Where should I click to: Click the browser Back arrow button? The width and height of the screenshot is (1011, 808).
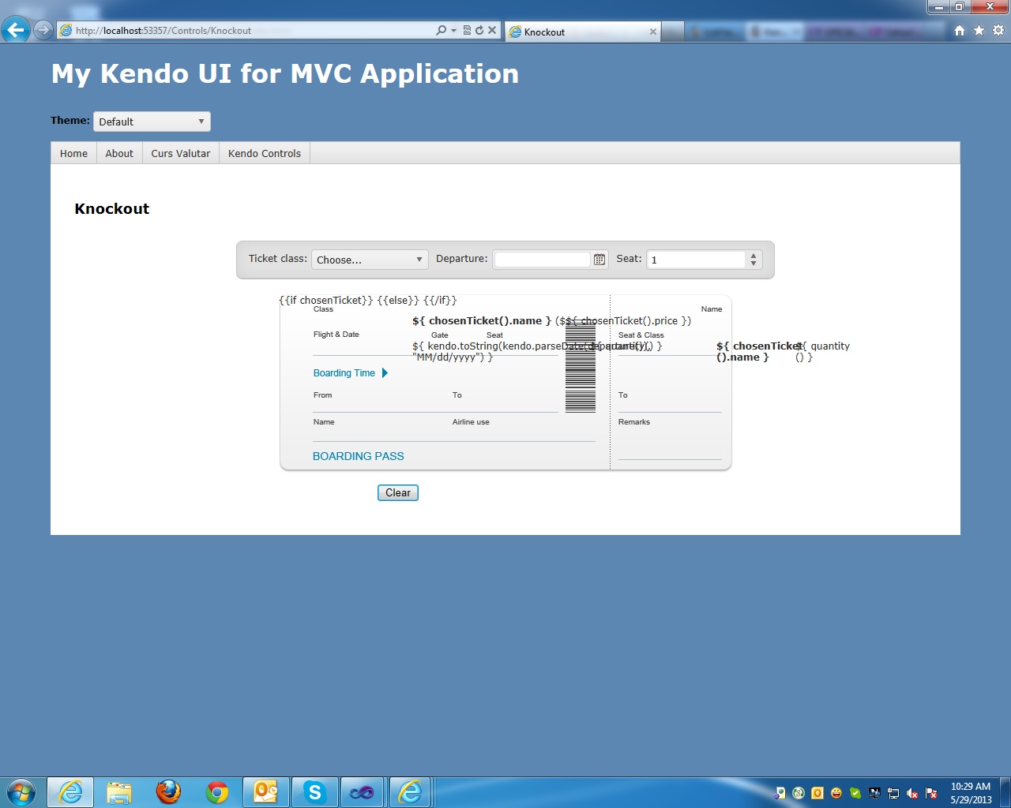tap(16, 30)
